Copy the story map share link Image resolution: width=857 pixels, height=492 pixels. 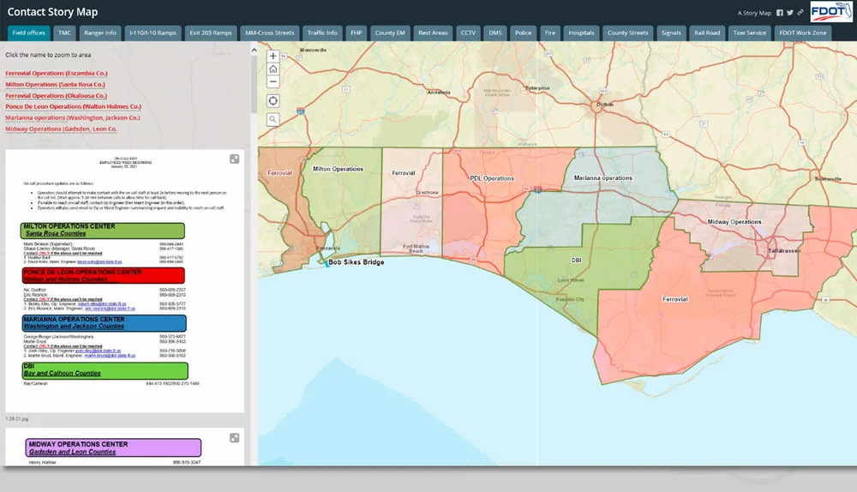coord(800,13)
